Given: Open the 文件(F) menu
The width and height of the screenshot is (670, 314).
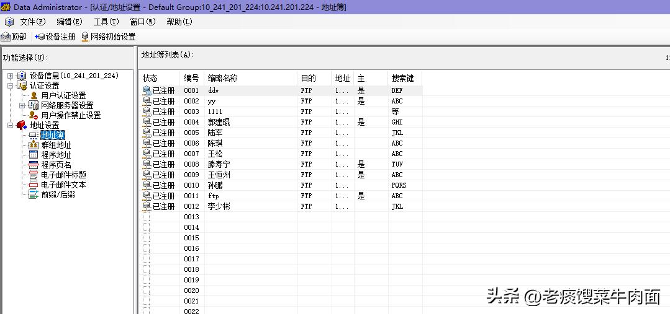Looking at the screenshot, I should coord(32,22).
